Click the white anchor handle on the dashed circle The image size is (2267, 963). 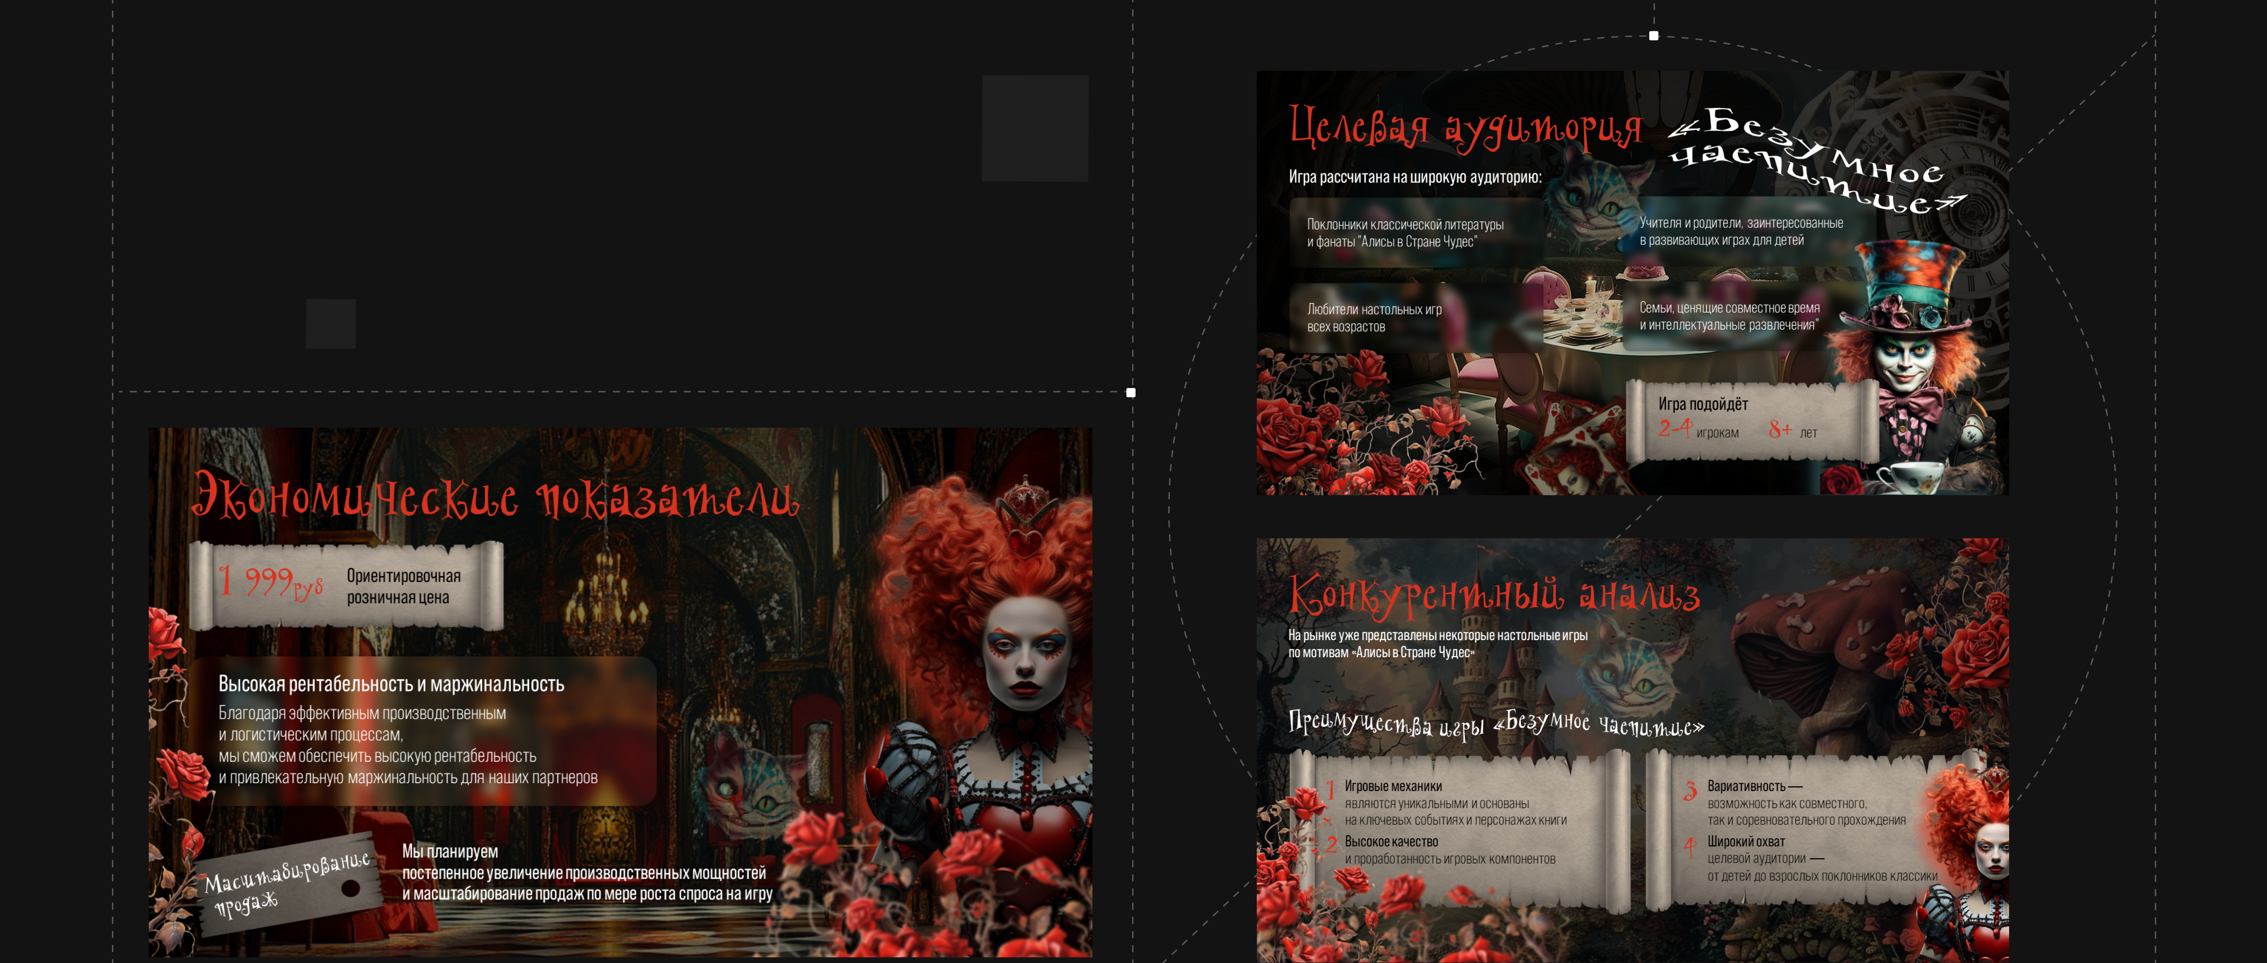1653,36
